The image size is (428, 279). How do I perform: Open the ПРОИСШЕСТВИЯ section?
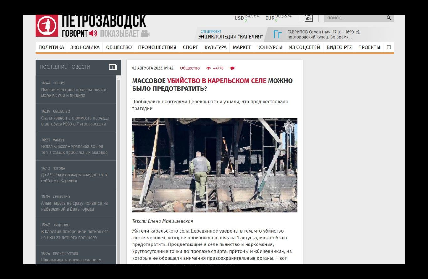click(157, 47)
